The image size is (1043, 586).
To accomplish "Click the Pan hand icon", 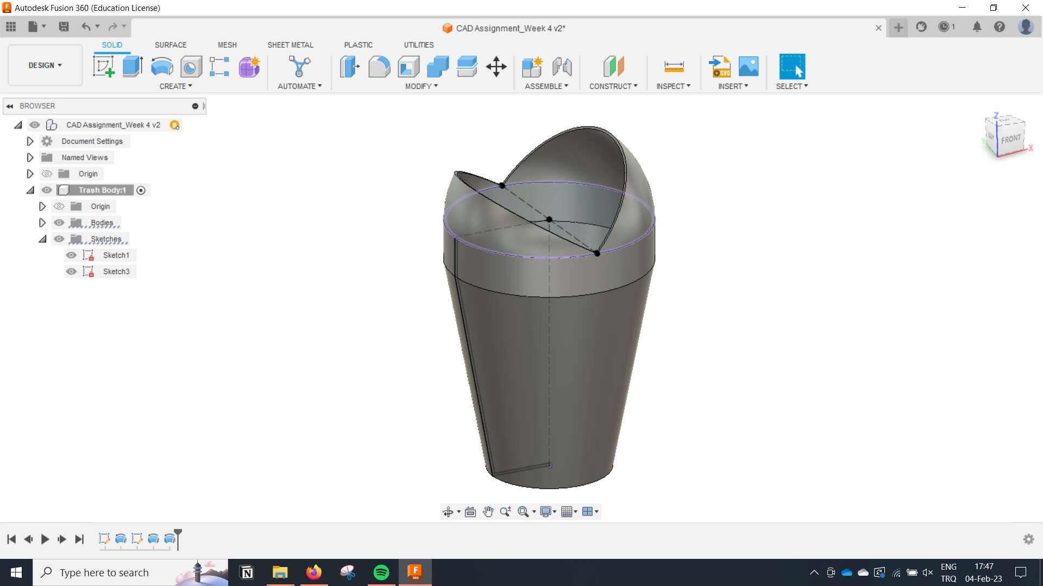I will (x=488, y=512).
